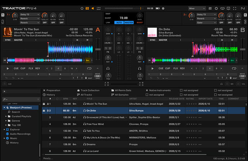Play Deck B

(152, 69)
